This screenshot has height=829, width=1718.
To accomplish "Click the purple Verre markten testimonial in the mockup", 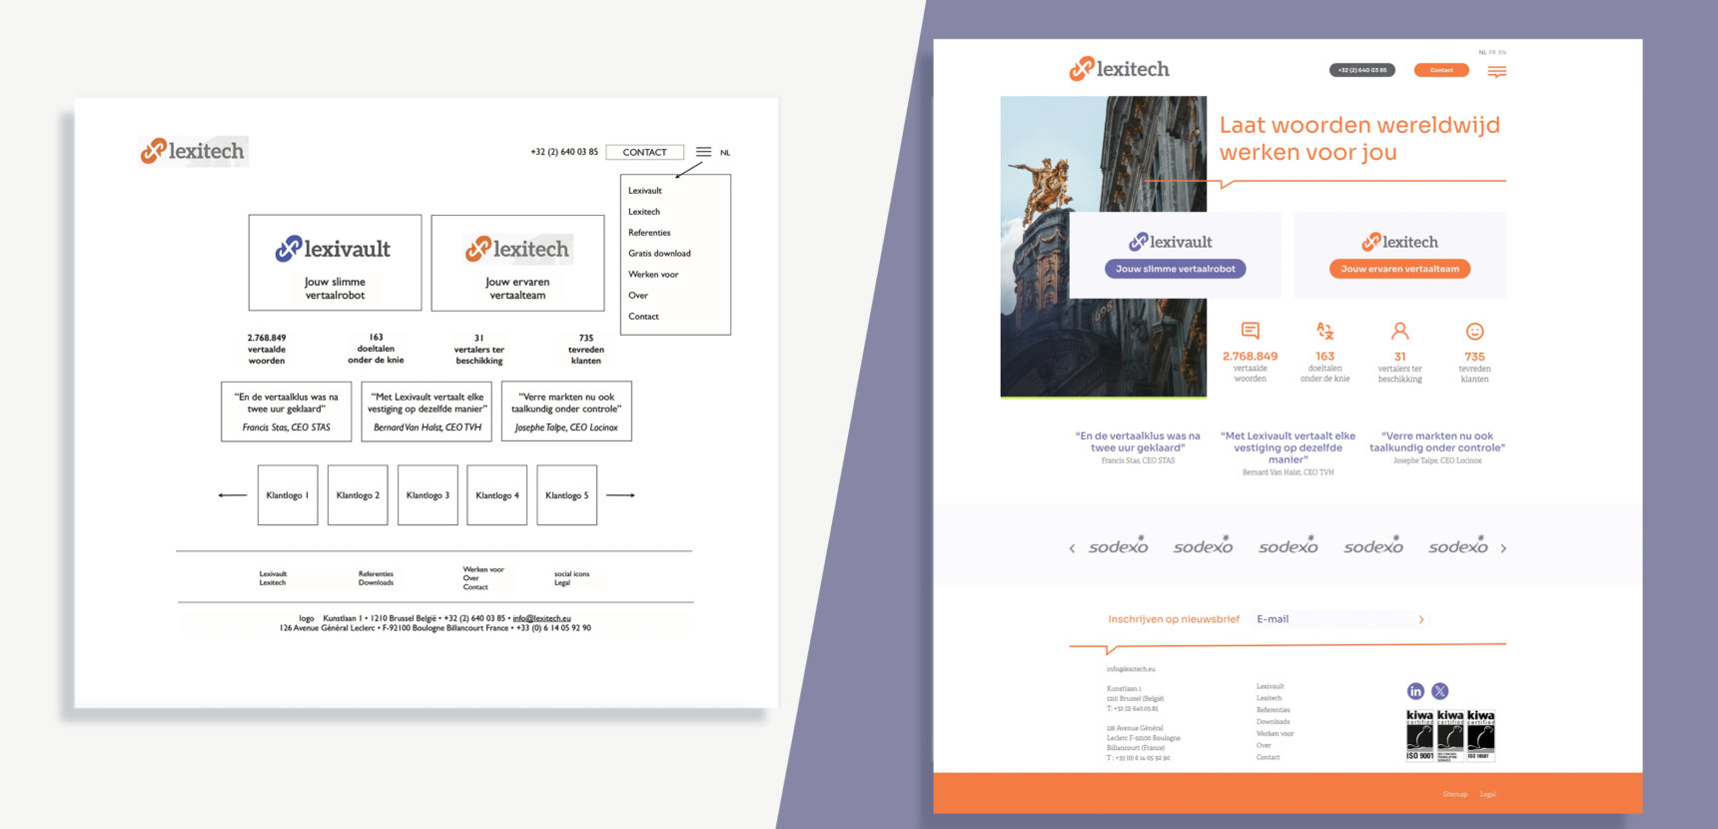I will pos(1437,441).
